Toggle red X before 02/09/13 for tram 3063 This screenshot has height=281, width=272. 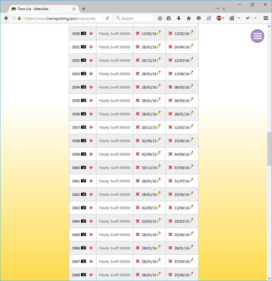(138, 208)
